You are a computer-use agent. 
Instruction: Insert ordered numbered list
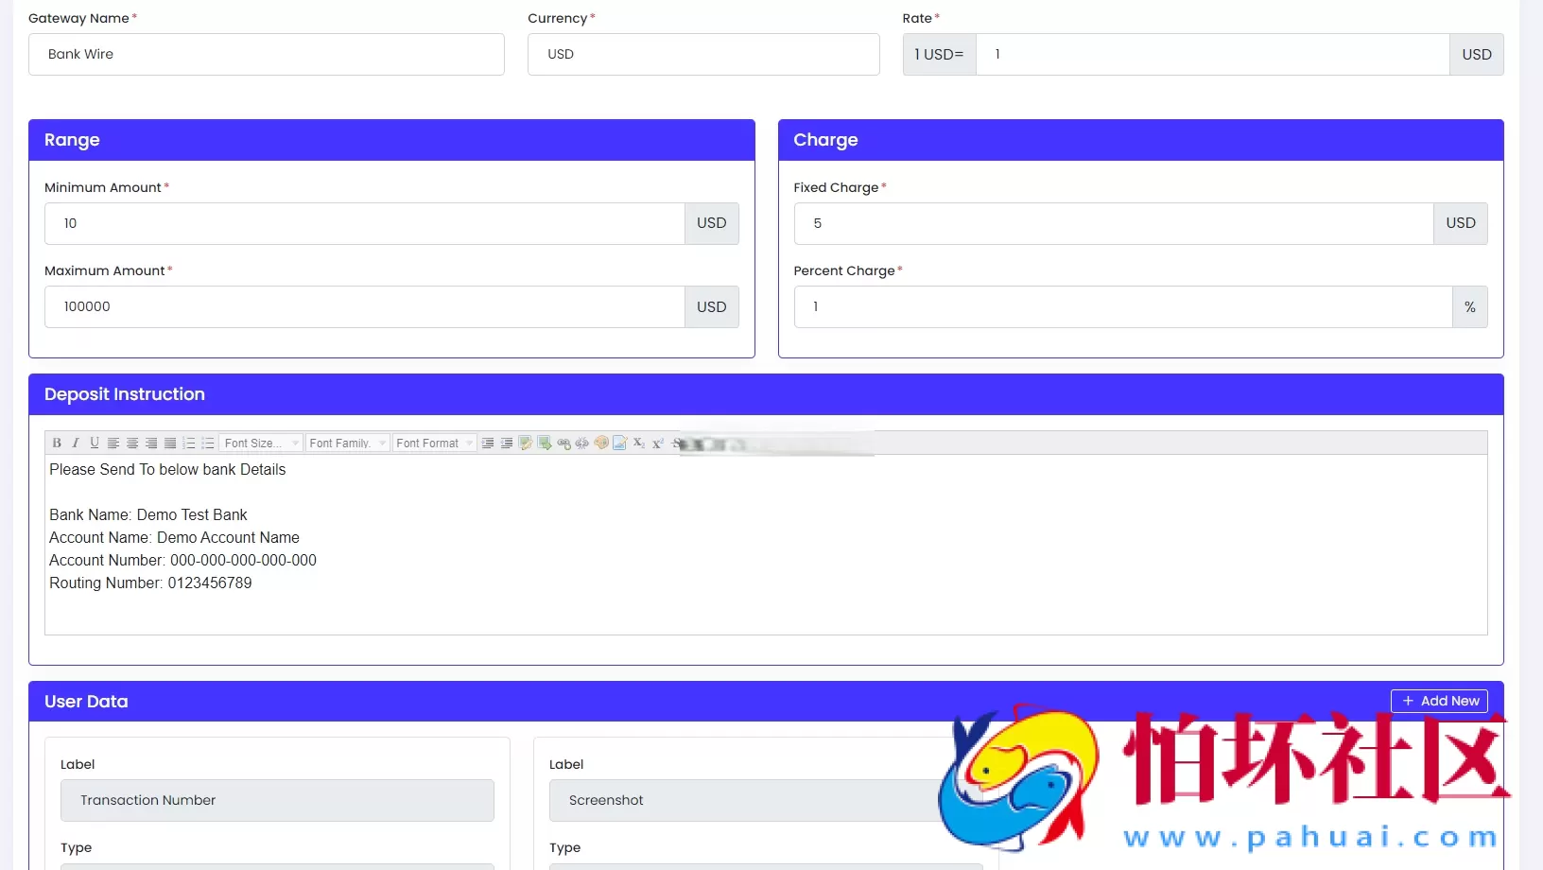[x=189, y=443]
